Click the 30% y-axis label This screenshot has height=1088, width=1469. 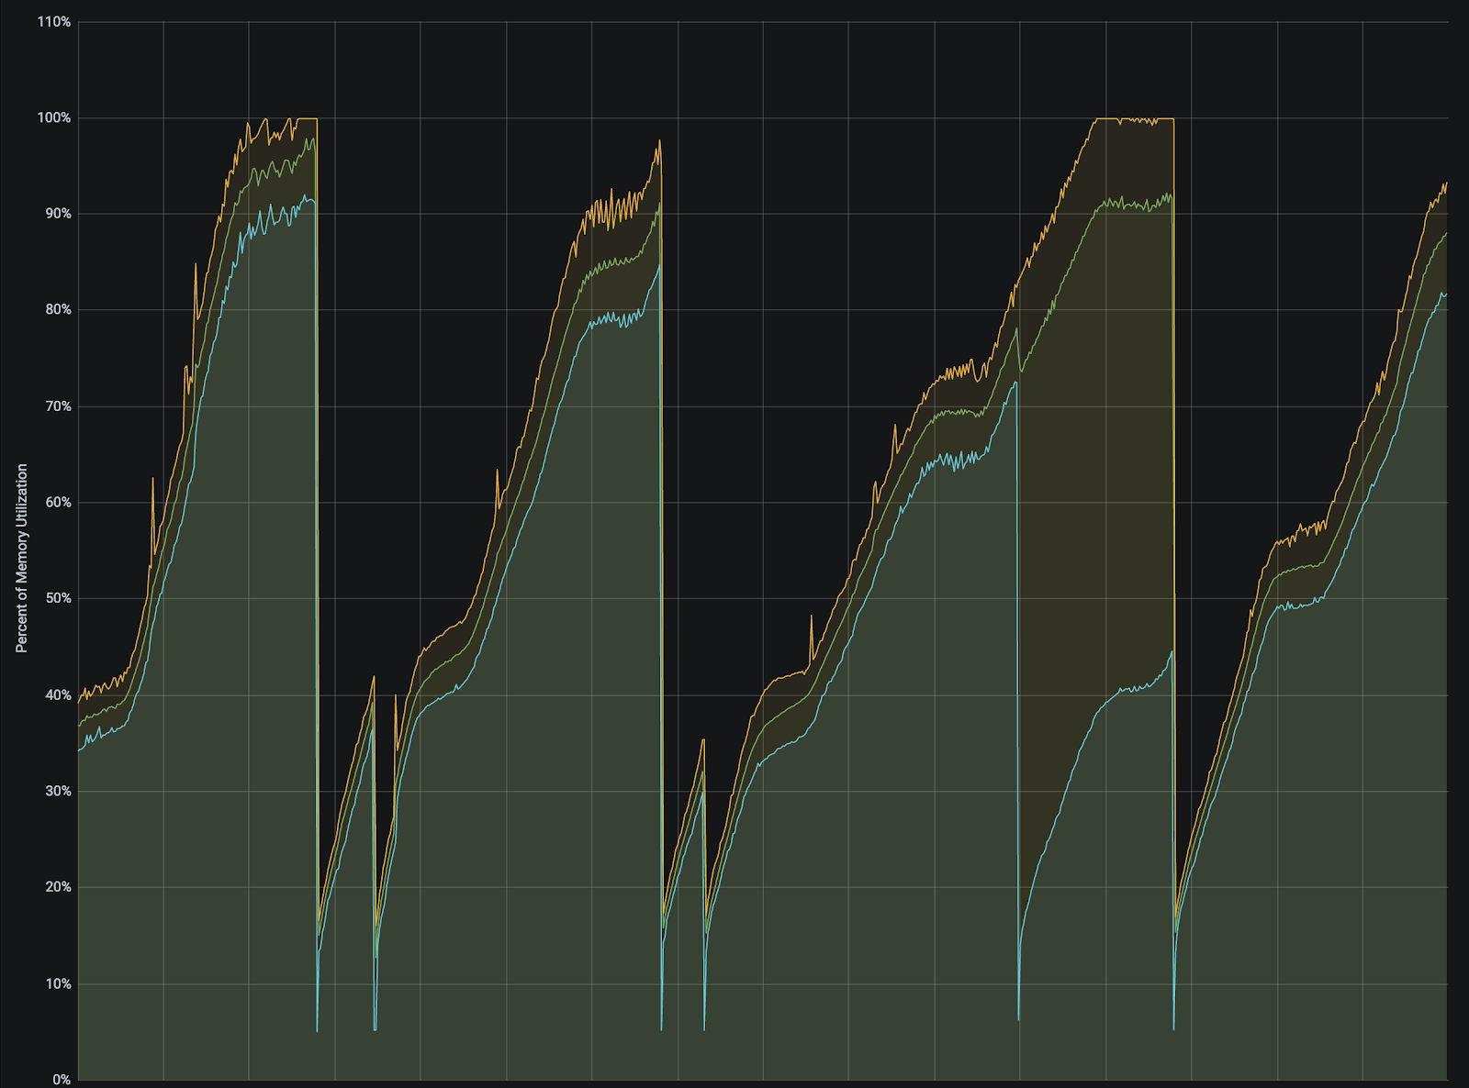tap(57, 791)
